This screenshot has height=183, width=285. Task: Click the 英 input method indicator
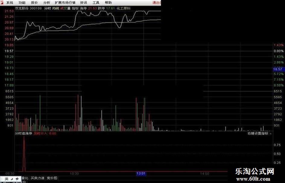[7, 179]
